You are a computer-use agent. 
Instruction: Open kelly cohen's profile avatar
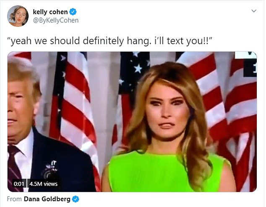(18, 16)
